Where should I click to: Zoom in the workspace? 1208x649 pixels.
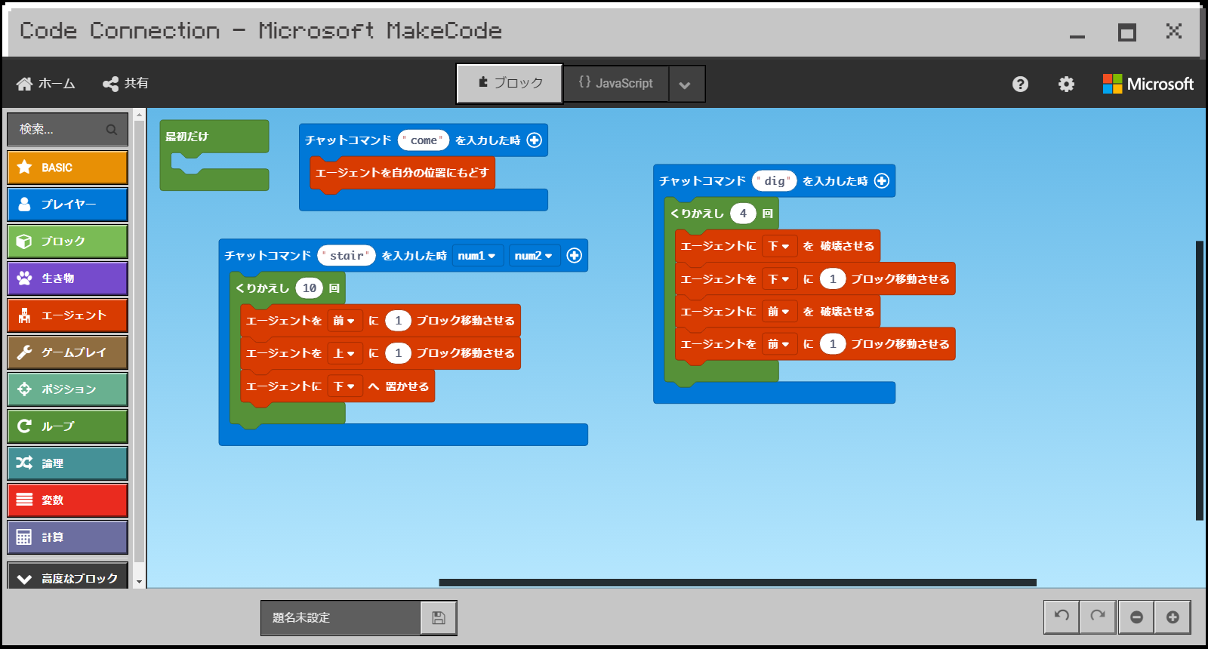(x=1173, y=617)
